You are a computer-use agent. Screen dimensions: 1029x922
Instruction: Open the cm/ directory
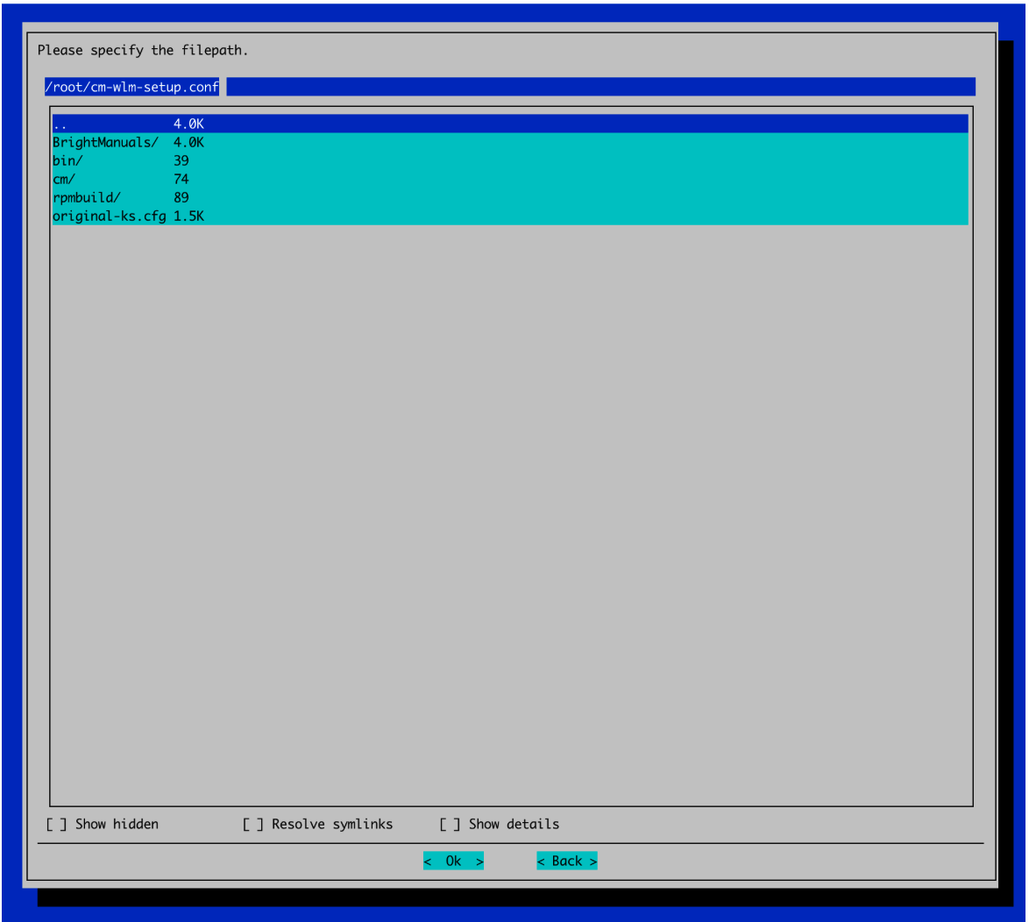[x=510, y=179]
